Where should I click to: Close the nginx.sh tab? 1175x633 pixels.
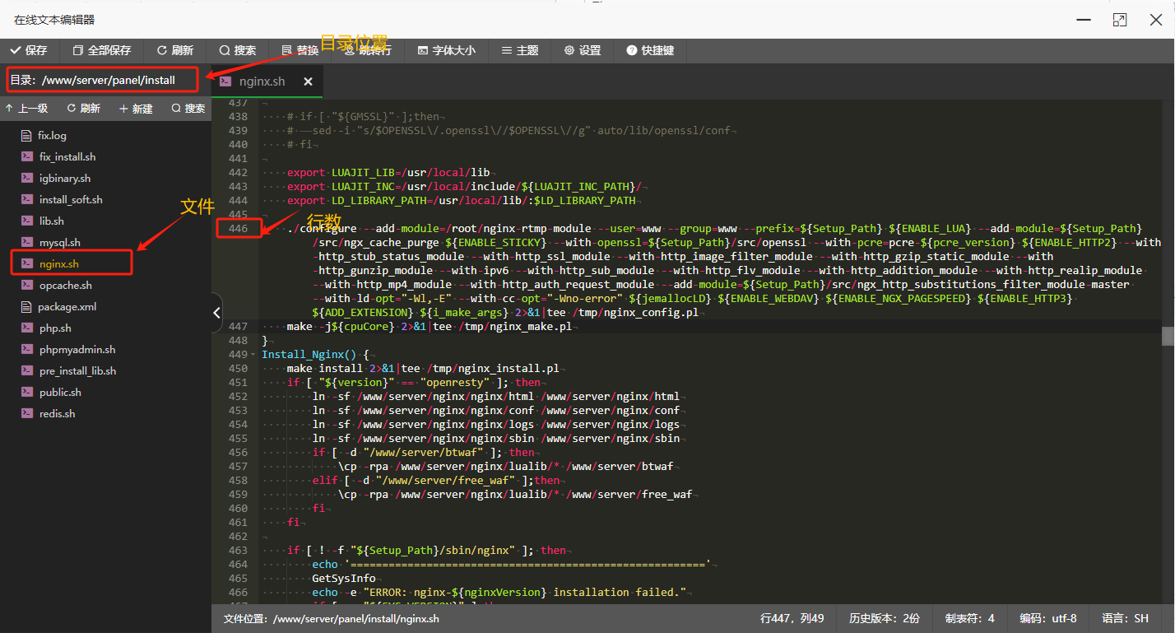pyautogui.click(x=308, y=81)
